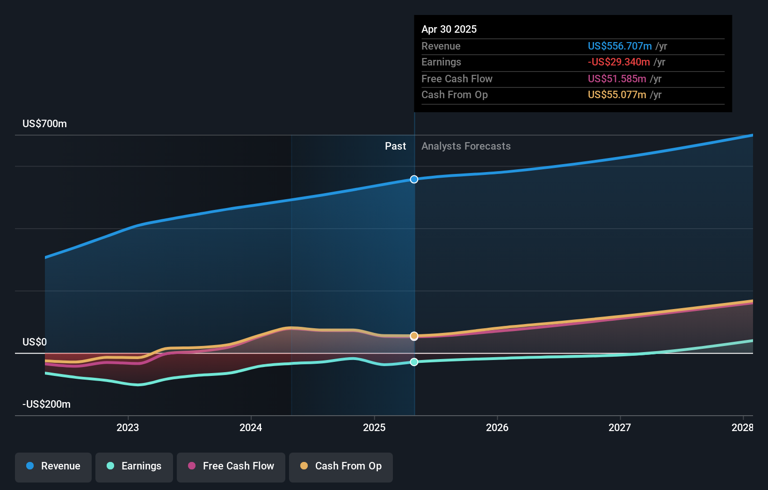Click the pink Free Cash Flow legend dot
Screen dimensions: 768x490
point(192,466)
